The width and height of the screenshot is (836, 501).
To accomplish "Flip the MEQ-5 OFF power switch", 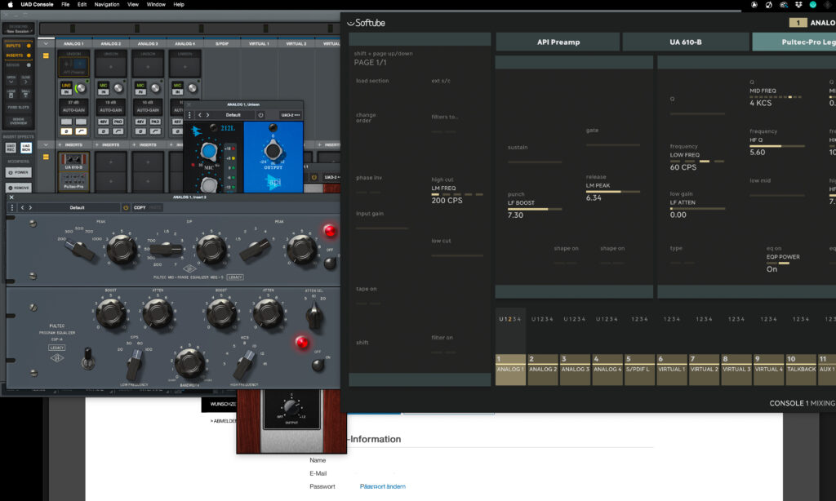I will [x=330, y=262].
